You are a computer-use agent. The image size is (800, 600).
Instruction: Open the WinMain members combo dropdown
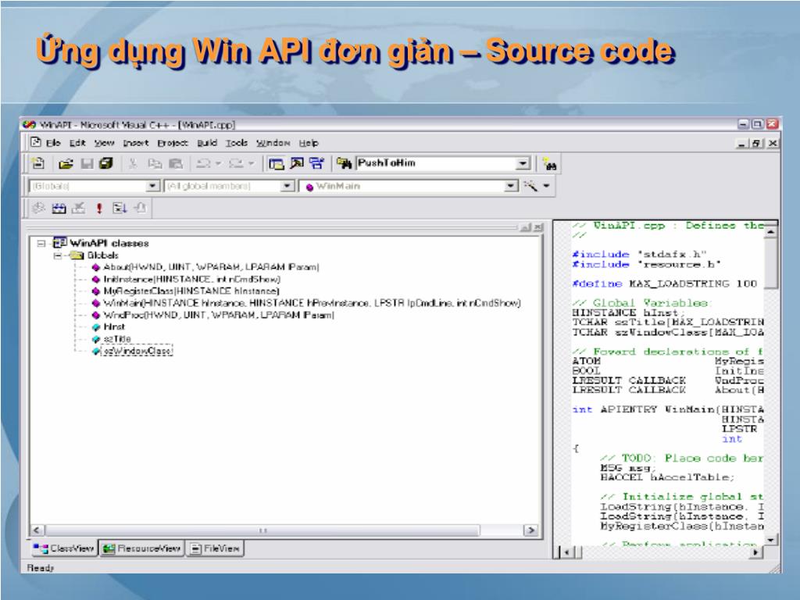click(x=511, y=186)
